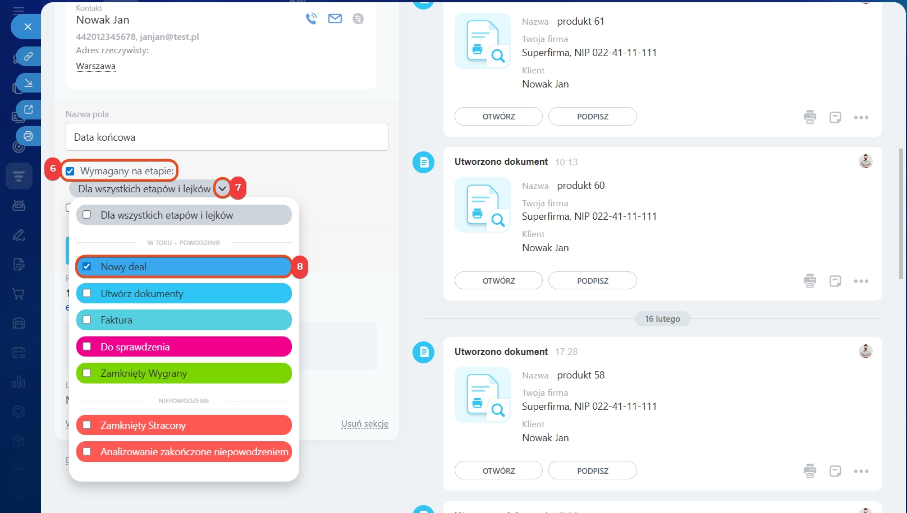
Task: Uncheck the Wymagany na etapie checkbox
Action: 70,171
